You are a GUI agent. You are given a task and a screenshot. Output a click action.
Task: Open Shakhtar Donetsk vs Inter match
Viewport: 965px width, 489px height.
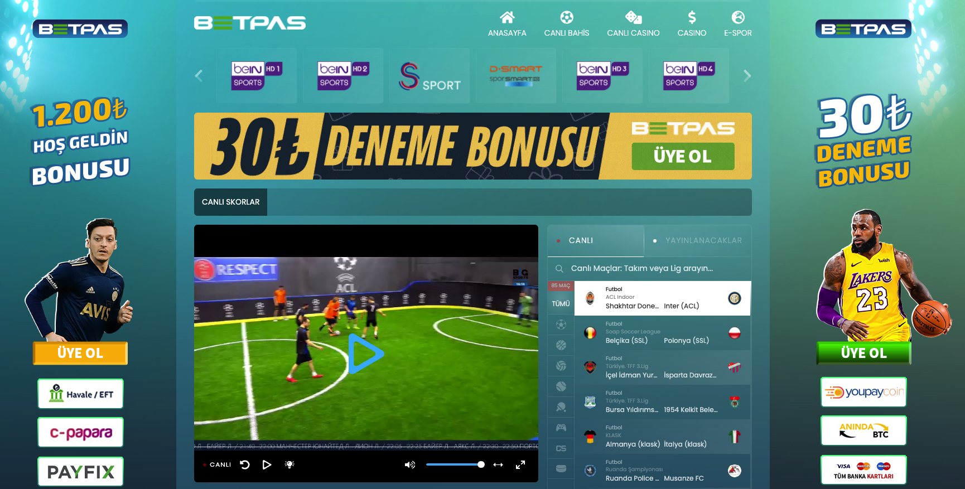pos(663,298)
